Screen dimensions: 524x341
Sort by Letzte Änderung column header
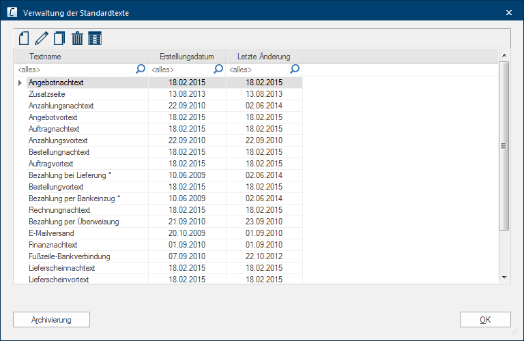tap(264, 57)
